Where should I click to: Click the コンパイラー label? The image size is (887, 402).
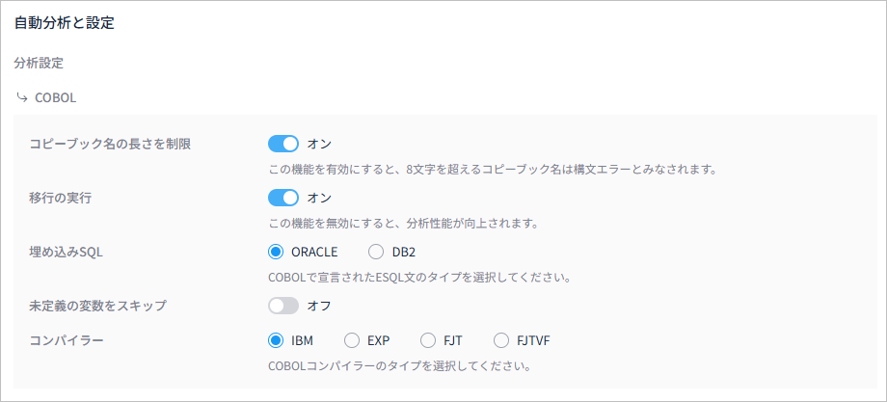(x=66, y=340)
